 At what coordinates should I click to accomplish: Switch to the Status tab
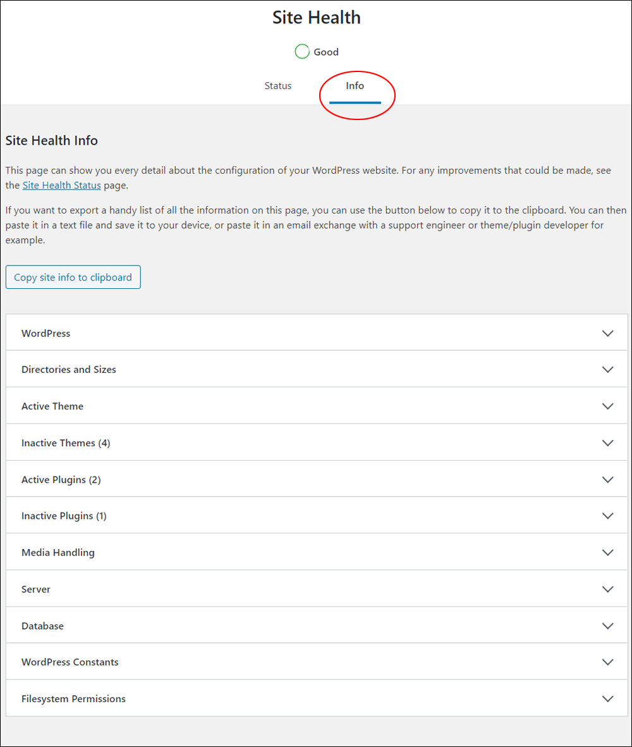(x=277, y=86)
